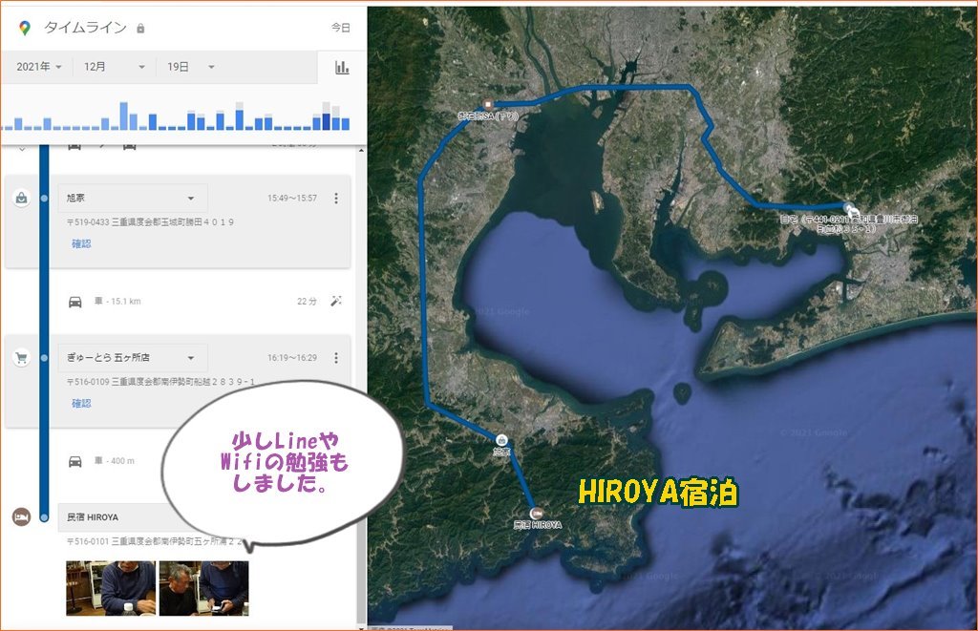Open the first photo thumbnail under HIROYA
This screenshot has height=631, width=978.
tap(110, 587)
